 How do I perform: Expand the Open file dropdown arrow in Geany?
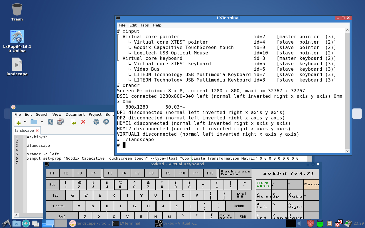click(x=42, y=122)
